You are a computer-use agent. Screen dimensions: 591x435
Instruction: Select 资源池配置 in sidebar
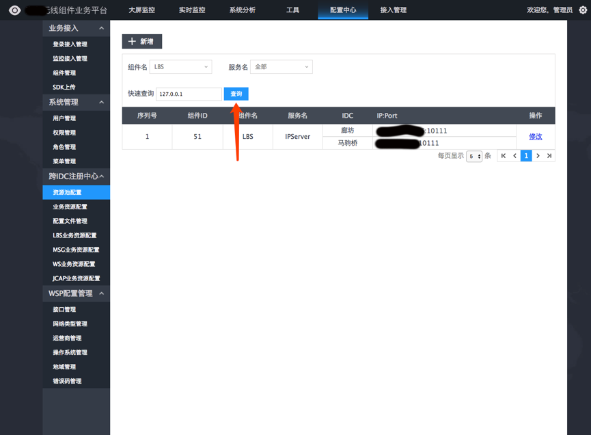(x=76, y=192)
